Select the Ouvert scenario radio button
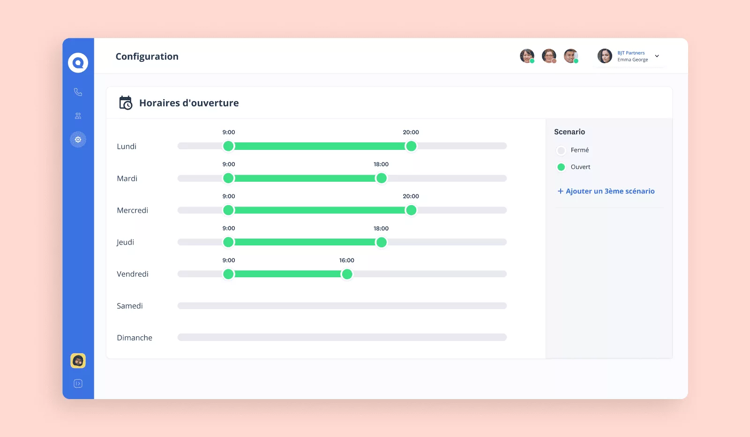Viewport: 750px width, 437px height. point(561,167)
